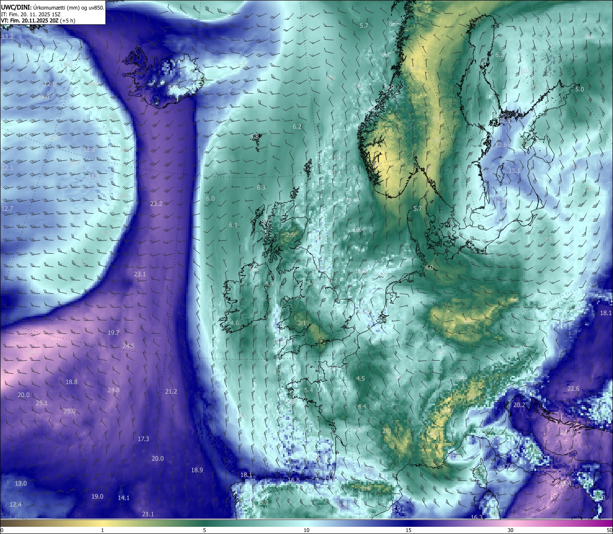Click the color scale label 50
This screenshot has height=534, width=613.
(609, 530)
